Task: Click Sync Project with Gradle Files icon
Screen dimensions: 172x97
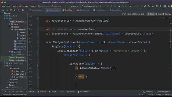Action: coord(153,6)
